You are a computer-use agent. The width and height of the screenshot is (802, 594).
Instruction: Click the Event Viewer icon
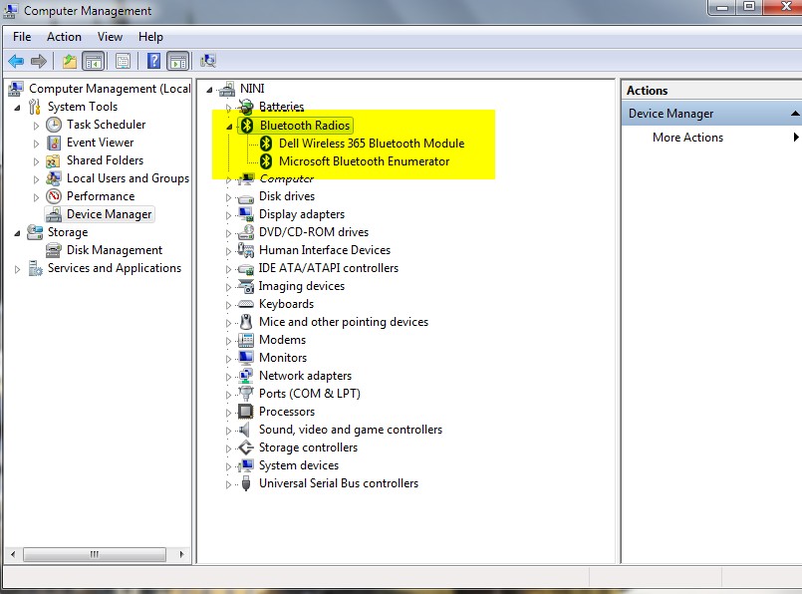pyautogui.click(x=54, y=143)
